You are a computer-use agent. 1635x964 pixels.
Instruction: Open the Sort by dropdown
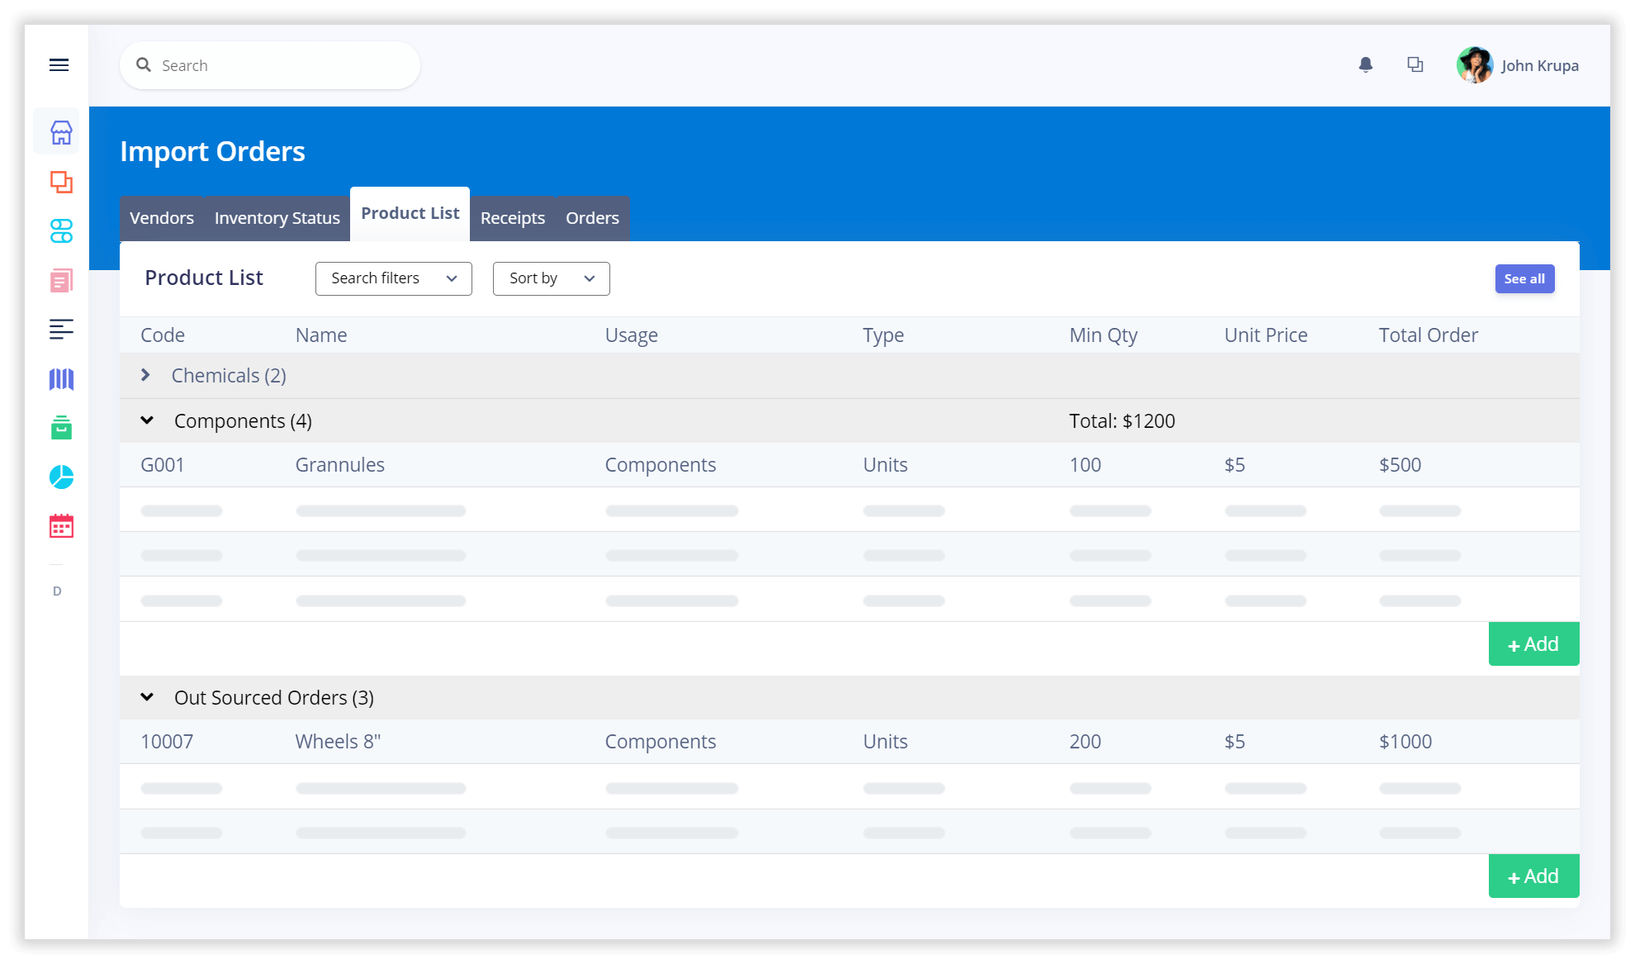552,278
